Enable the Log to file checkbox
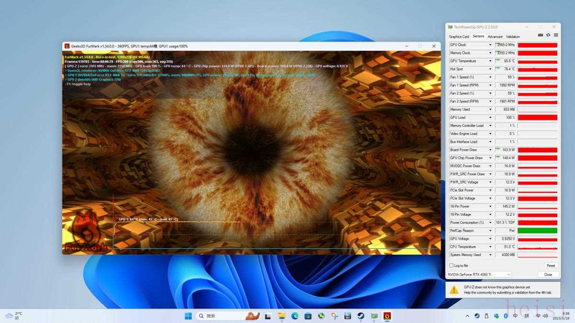This screenshot has height=323, width=575. click(x=451, y=266)
